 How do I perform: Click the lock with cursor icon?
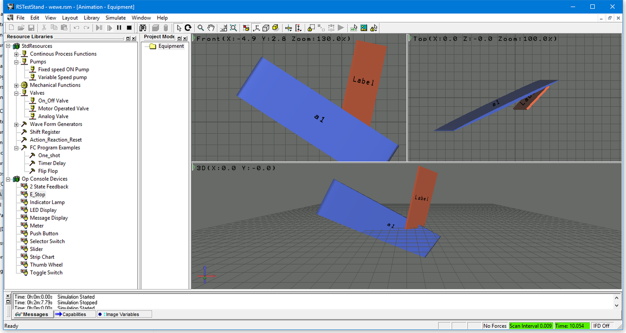coord(374,28)
